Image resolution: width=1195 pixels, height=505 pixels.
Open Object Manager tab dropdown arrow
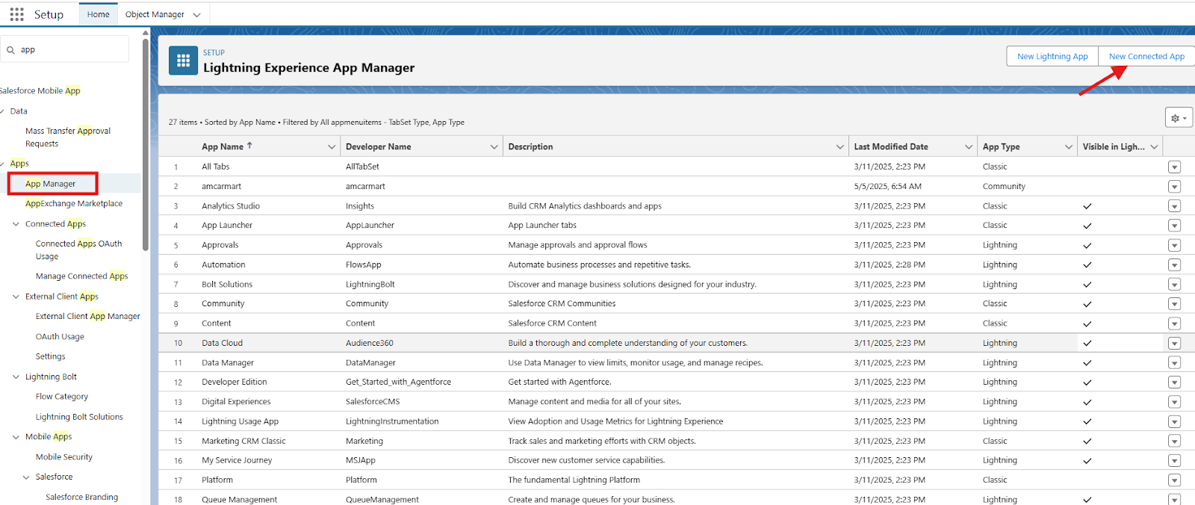(197, 15)
